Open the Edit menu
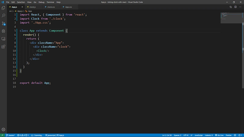 (13, 2)
